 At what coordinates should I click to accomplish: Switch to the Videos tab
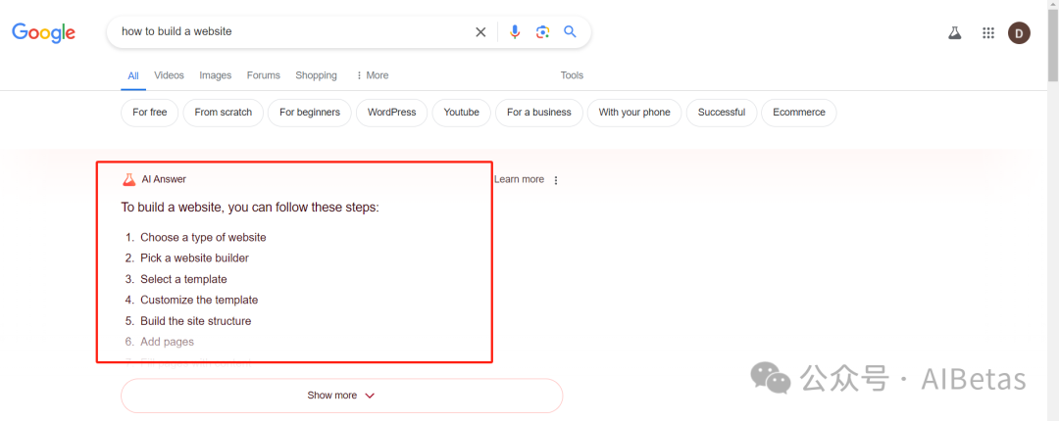(169, 75)
